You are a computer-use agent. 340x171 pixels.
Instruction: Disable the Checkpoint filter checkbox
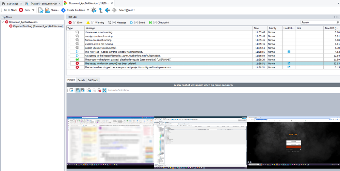point(155,23)
